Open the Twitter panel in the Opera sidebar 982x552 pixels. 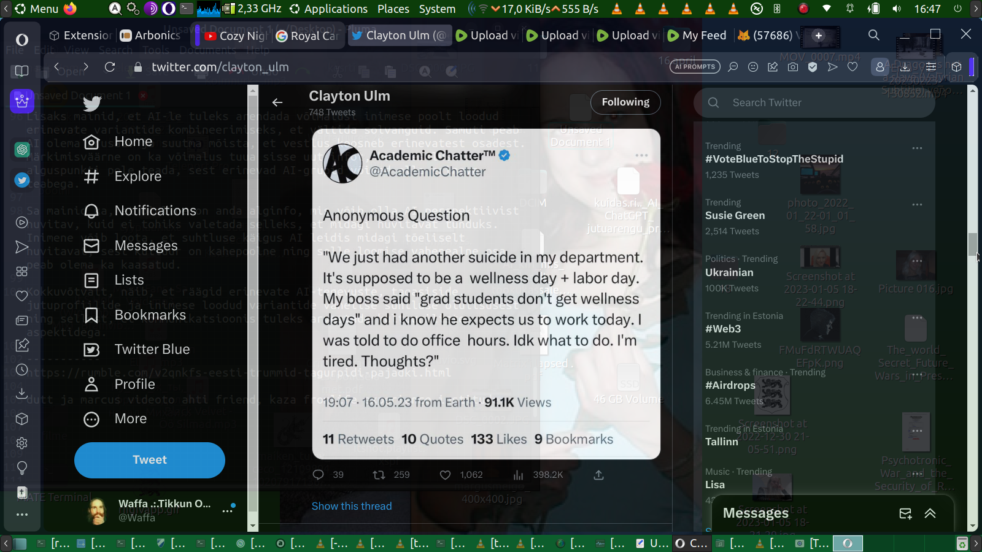pos(22,180)
